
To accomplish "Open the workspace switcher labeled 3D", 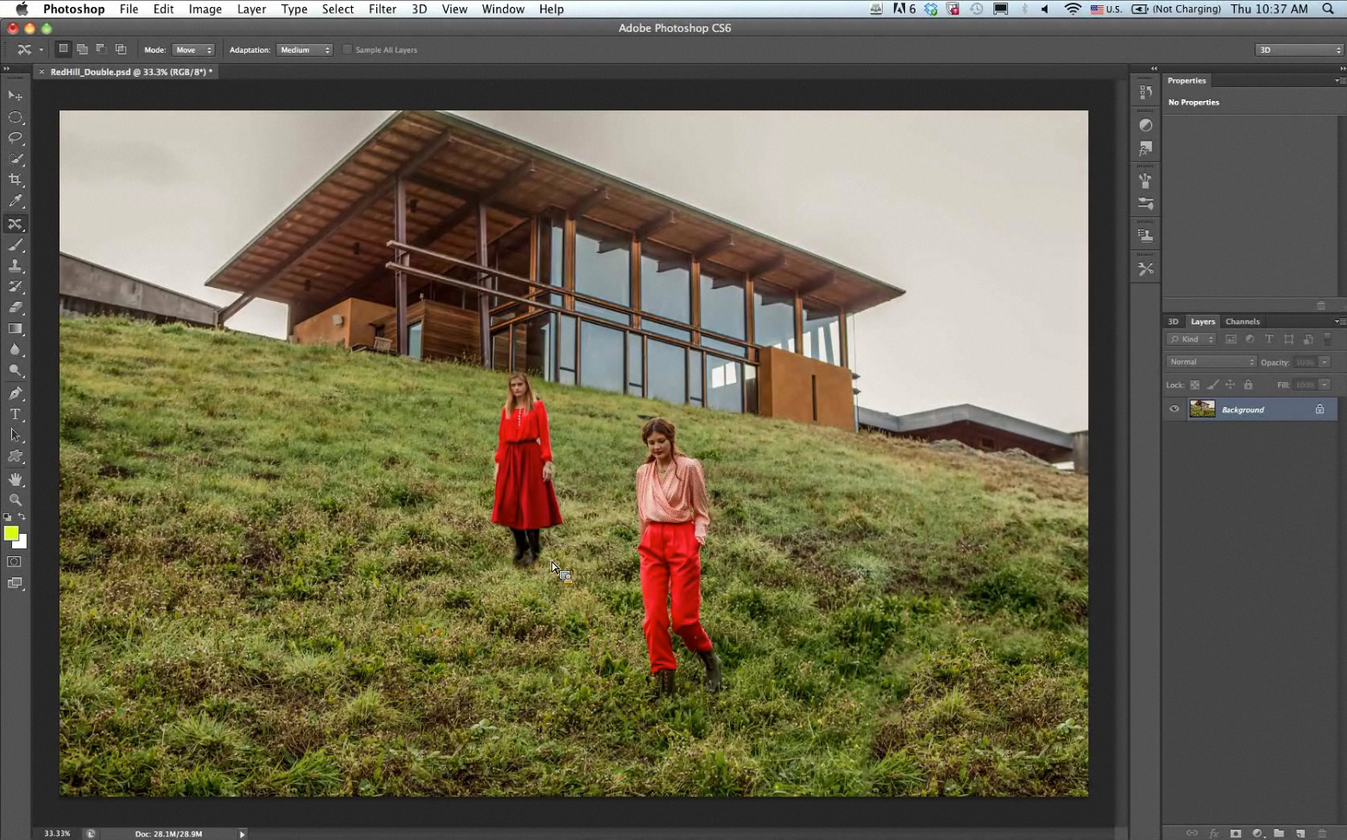I will point(1299,50).
